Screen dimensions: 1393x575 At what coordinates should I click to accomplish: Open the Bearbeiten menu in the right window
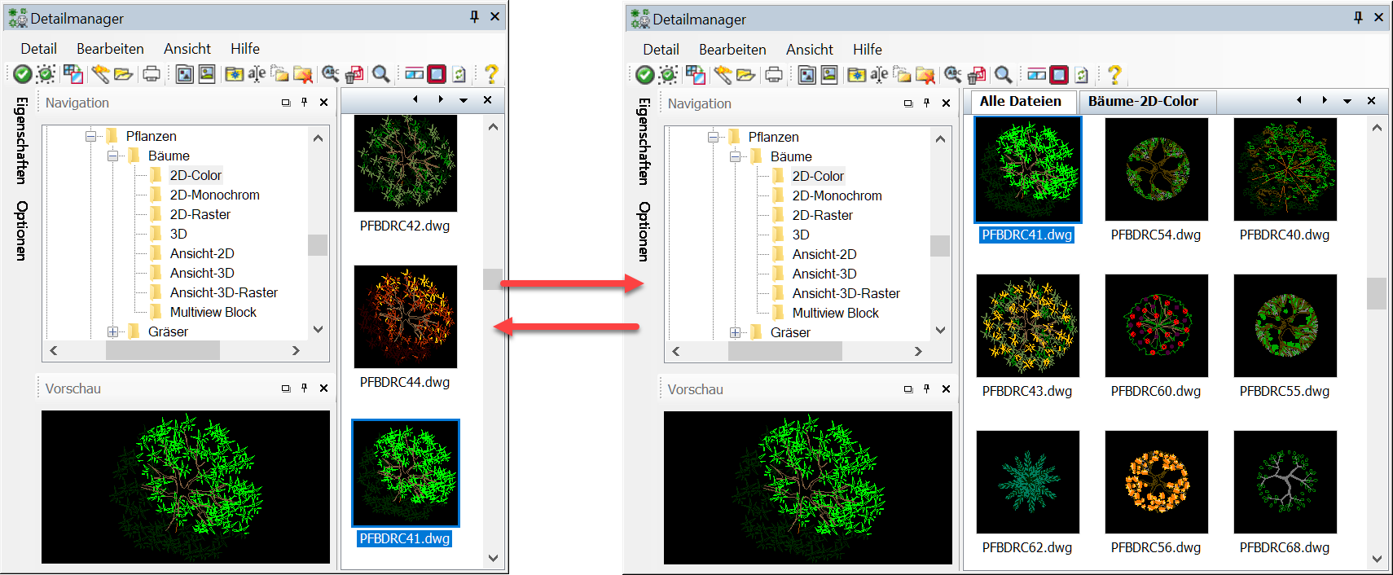click(x=732, y=50)
